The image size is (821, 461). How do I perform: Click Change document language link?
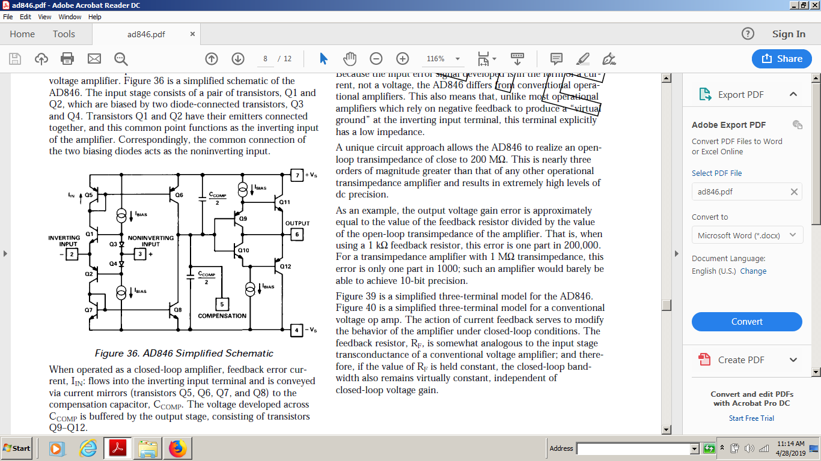753,271
